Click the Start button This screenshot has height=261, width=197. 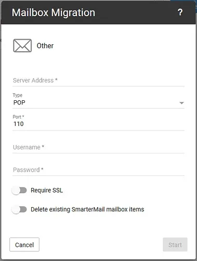pyautogui.click(x=175, y=245)
